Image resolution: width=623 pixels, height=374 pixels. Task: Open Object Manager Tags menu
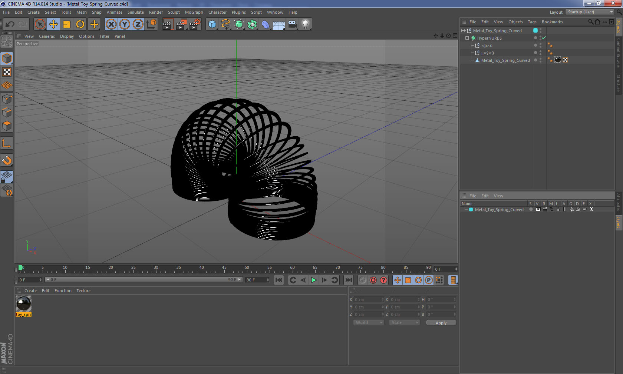pos(532,22)
